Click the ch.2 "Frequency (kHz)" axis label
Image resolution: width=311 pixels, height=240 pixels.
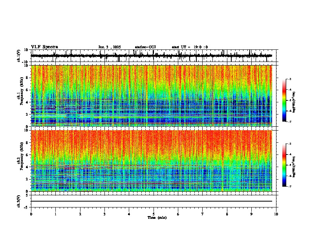click(22, 156)
